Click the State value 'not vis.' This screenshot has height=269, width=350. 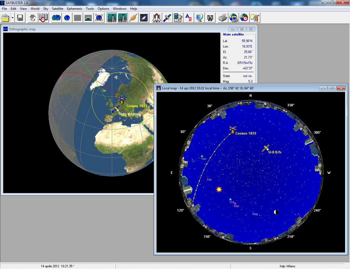[x=248, y=76]
